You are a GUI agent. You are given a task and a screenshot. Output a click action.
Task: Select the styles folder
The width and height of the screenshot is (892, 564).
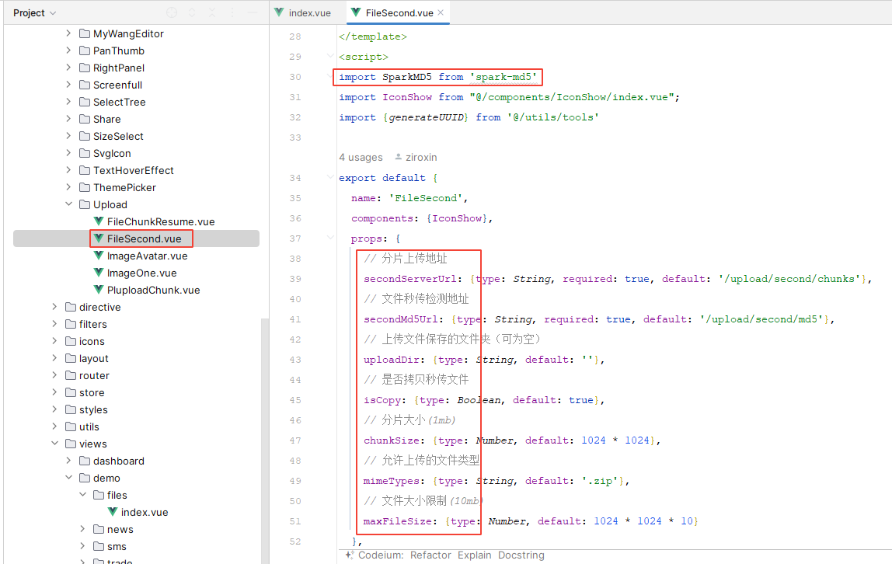pyautogui.click(x=93, y=409)
